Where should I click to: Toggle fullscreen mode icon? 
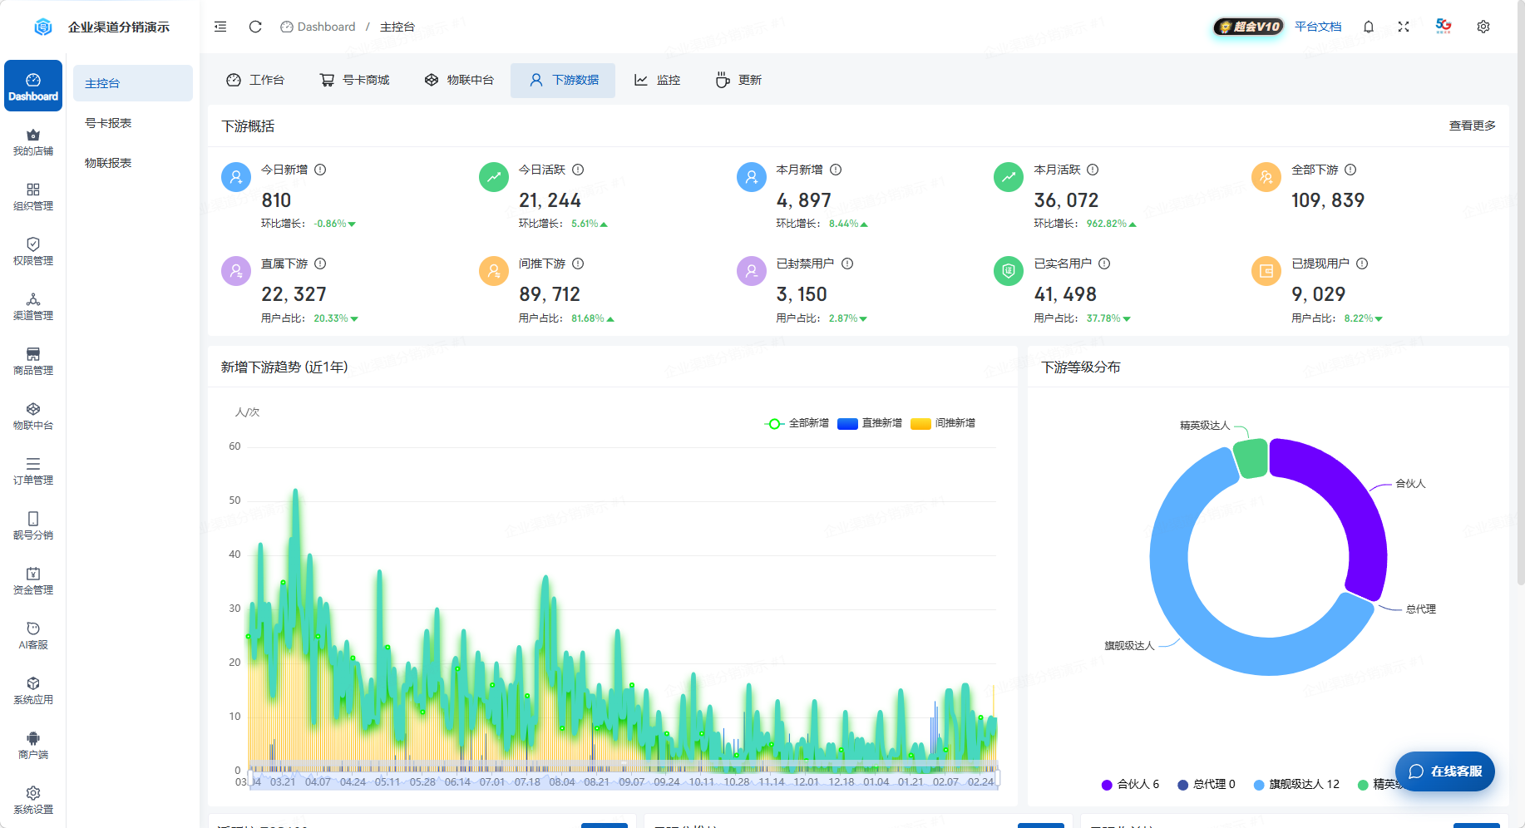[x=1404, y=27]
